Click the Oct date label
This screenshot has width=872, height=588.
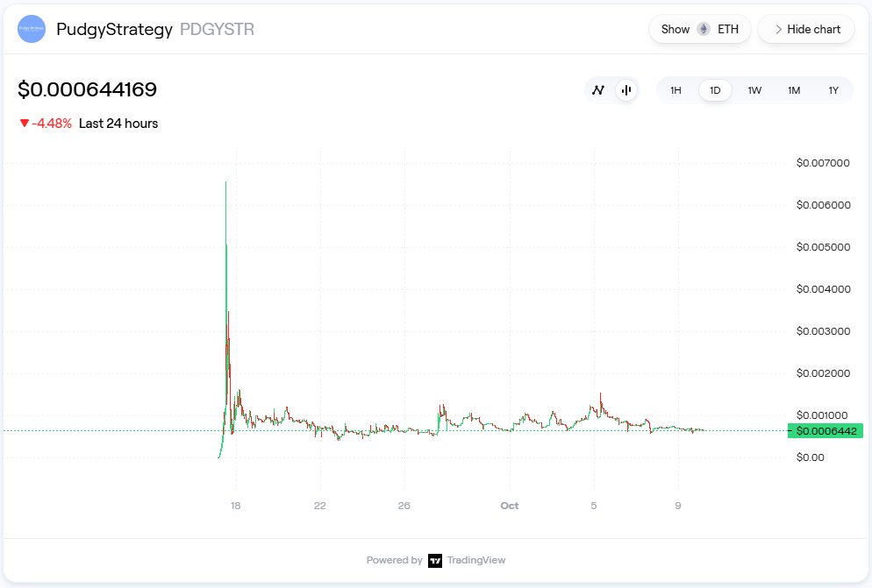[x=510, y=506]
